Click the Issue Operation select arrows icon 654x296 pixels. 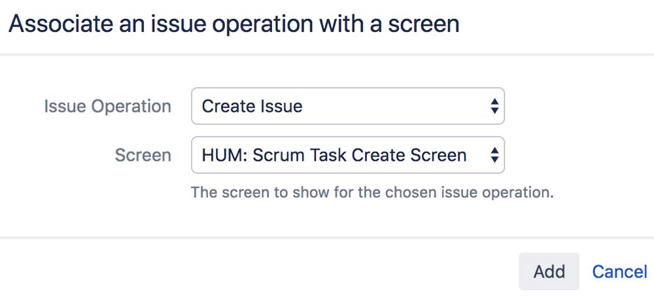coord(494,106)
